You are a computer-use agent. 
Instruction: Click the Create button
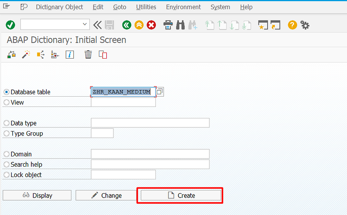181,195
